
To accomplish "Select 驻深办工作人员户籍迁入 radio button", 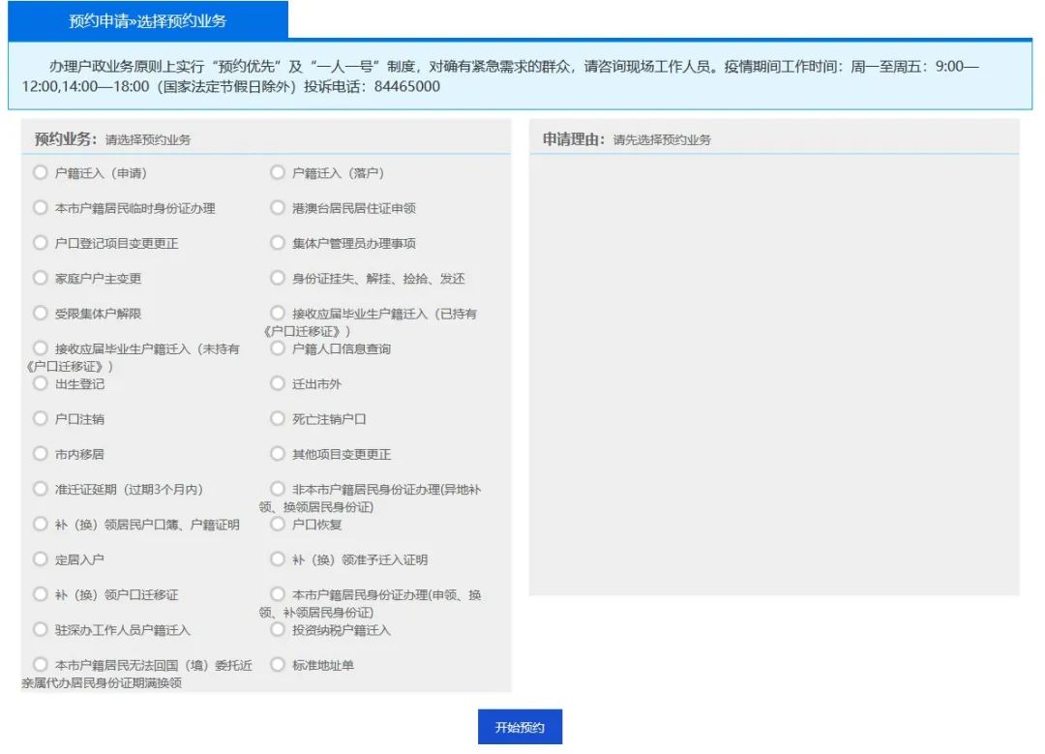I will (41, 629).
